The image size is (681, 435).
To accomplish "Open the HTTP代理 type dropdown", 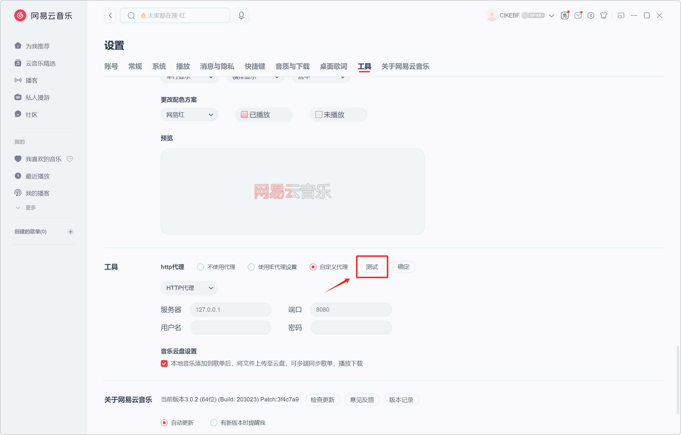I will (x=190, y=288).
